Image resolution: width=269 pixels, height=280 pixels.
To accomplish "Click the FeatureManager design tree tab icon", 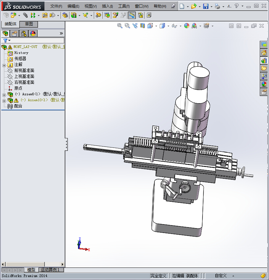I will pyautogui.click(x=5, y=33).
